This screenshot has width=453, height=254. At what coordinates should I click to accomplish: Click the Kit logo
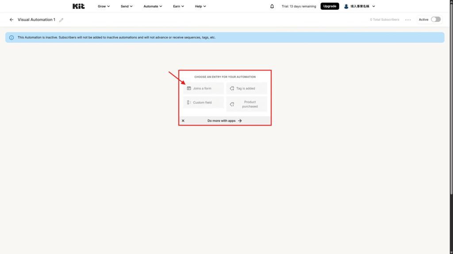pyautogui.click(x=78, y=6)
